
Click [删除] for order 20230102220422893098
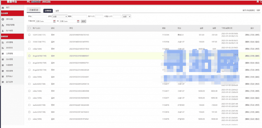[247, 91]
